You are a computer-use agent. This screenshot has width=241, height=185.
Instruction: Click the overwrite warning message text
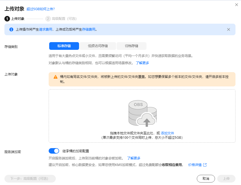click(144, 79)
